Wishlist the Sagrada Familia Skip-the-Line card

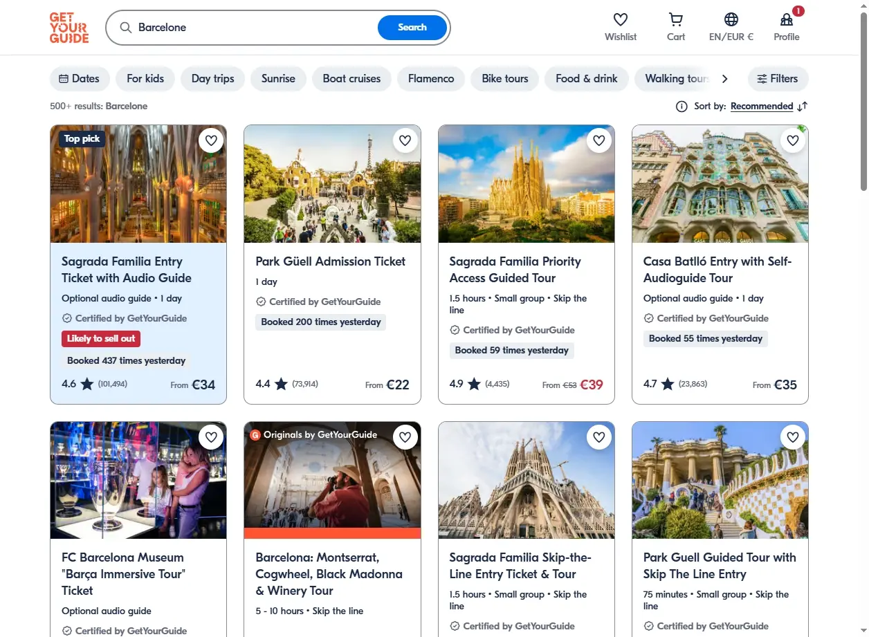pyautogui.click(x=599, y=437)
